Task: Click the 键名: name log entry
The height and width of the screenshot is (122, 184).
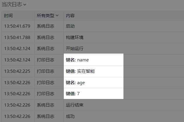Action: pos(77,60)
